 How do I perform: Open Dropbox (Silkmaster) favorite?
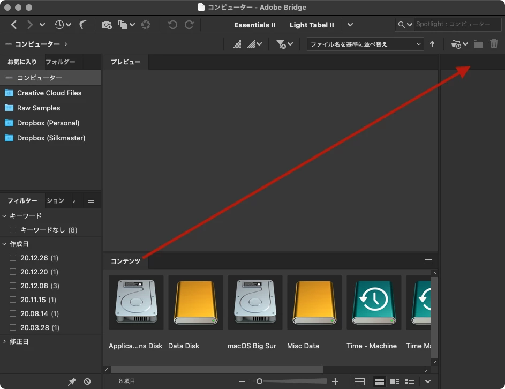50,138
